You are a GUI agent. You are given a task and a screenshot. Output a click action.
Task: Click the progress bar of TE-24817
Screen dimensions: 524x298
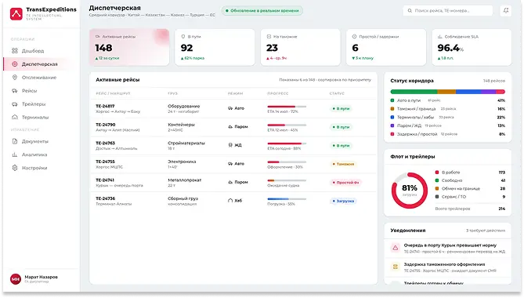point(287,107)
